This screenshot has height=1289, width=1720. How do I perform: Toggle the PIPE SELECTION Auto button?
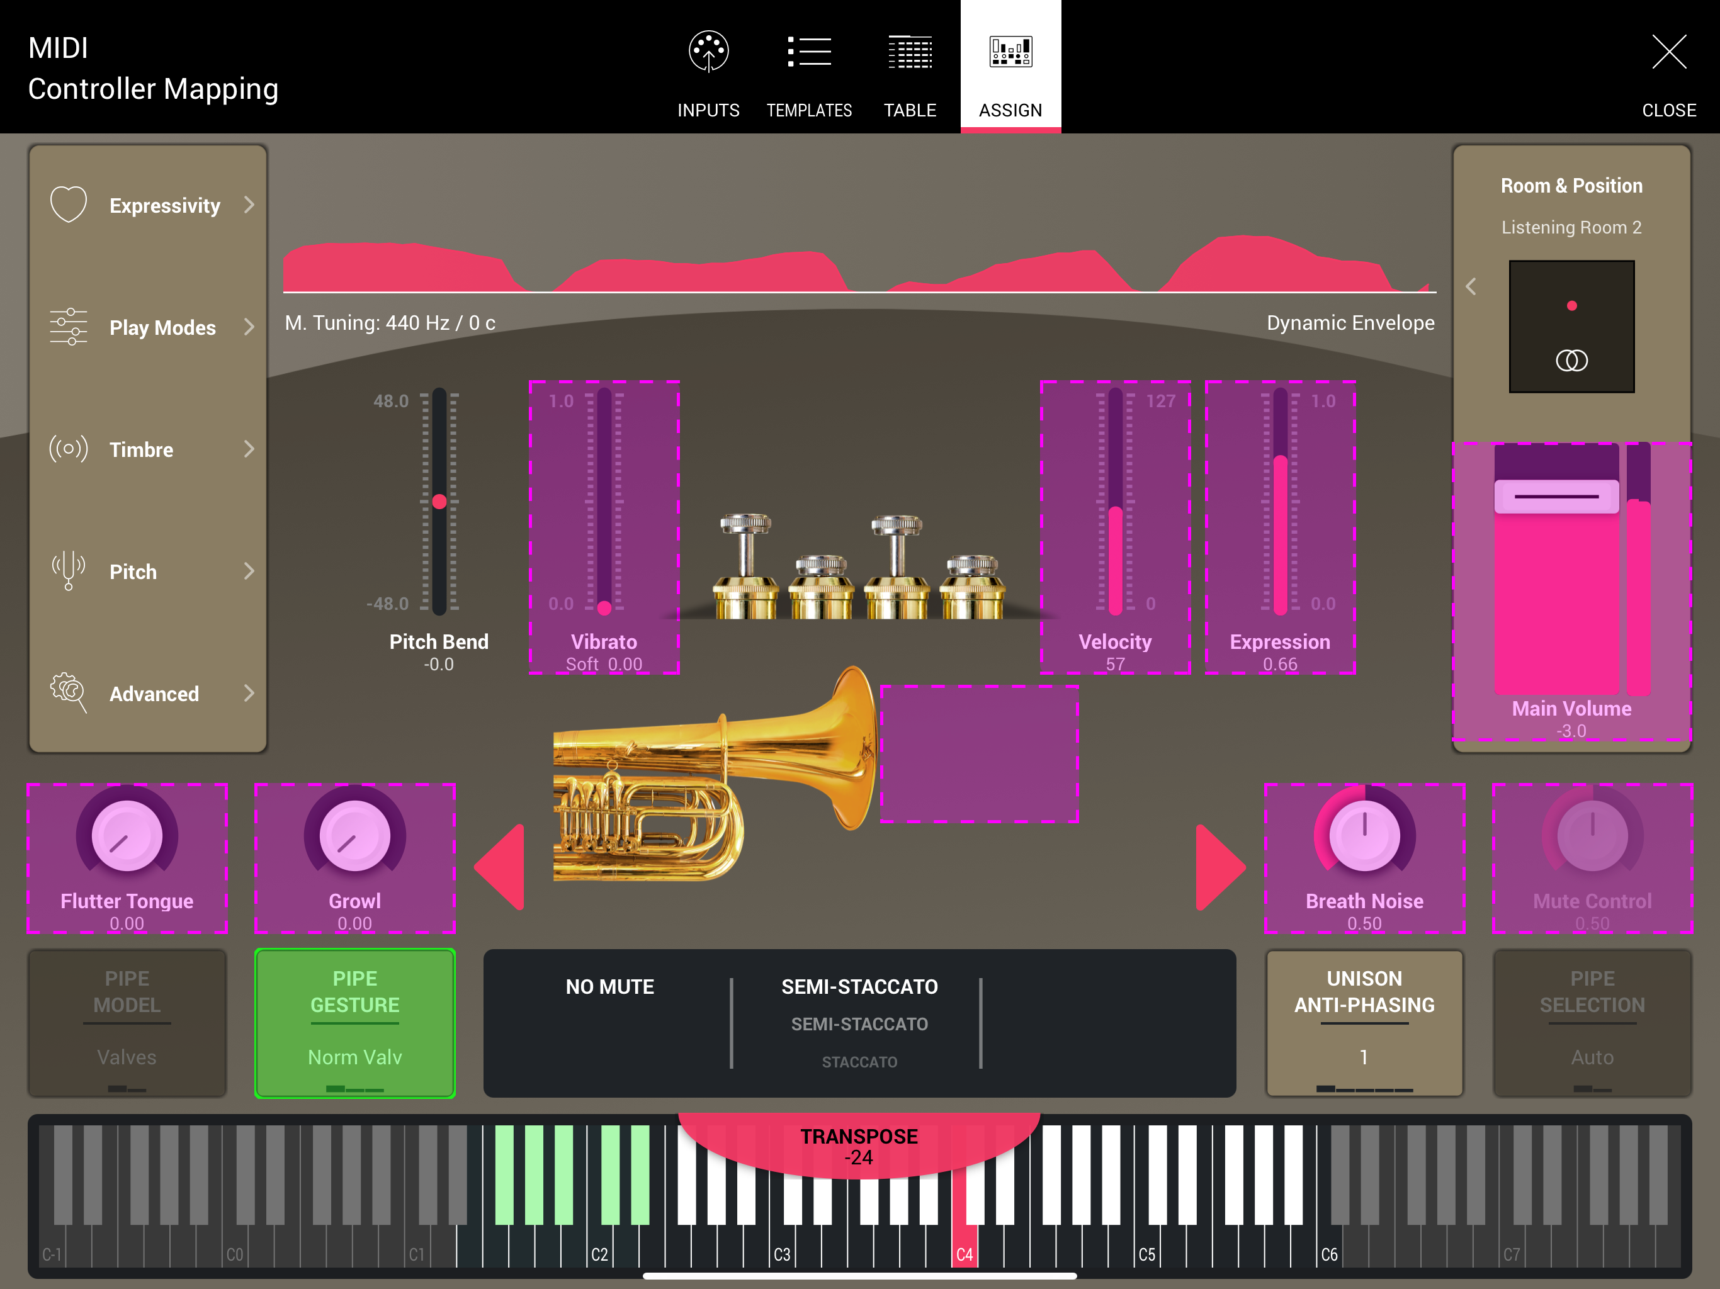[x=1592, y=1022]
